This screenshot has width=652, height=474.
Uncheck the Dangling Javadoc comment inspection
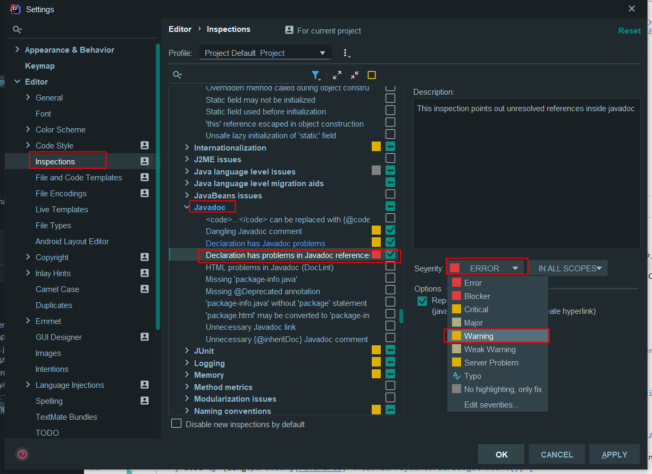(x=390, y=230)
